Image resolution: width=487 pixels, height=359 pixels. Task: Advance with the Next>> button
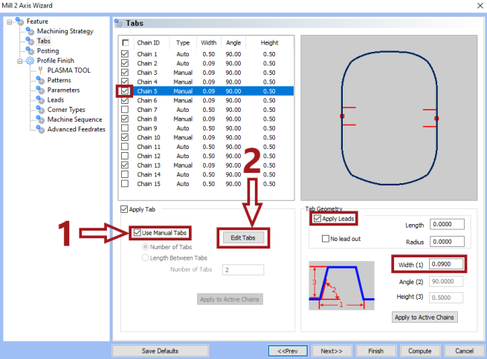point(332,351)
